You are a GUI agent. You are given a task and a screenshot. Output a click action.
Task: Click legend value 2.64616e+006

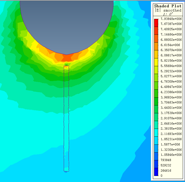(171, 123)
